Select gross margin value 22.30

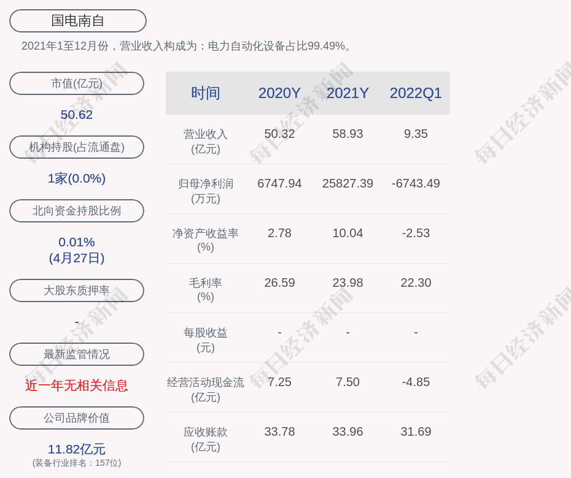[x=416, y=283]
